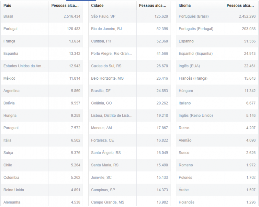Screen dimensions: 259x207
Task: Select Reino Unido in the country list
Action: click(14, 190)
